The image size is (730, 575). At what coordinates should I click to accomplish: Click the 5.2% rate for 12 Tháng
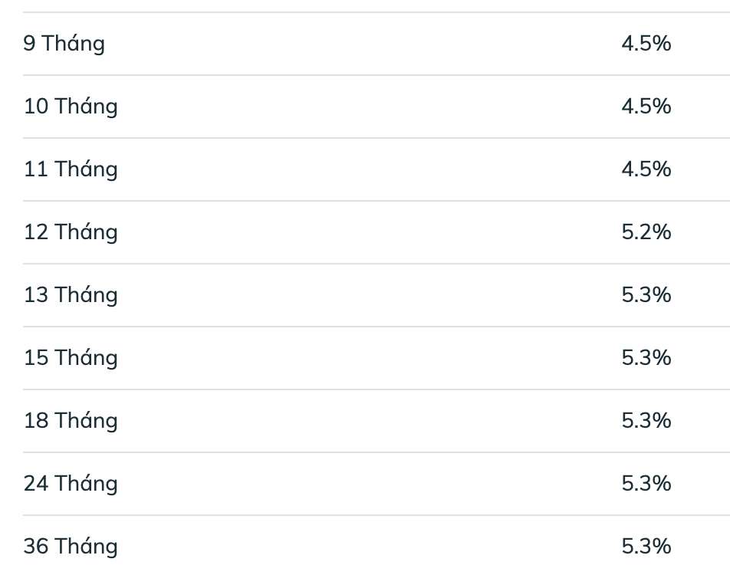646,232
